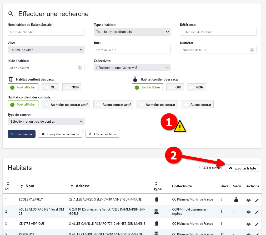Select the 'Aucun contrat' radio option
The height and width of the screenshot is (235, 266).
click(x=197, y=105)
